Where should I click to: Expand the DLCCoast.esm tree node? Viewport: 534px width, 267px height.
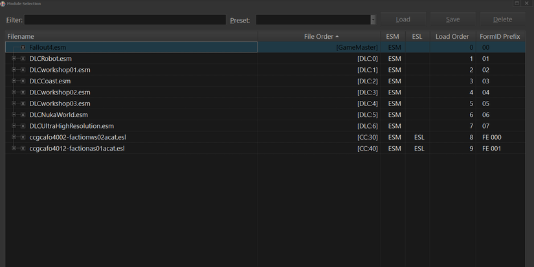coord(14,81)
